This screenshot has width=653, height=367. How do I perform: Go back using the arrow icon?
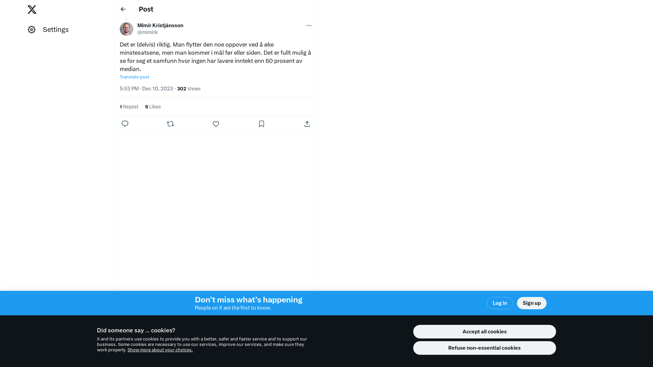pos(123,9)
